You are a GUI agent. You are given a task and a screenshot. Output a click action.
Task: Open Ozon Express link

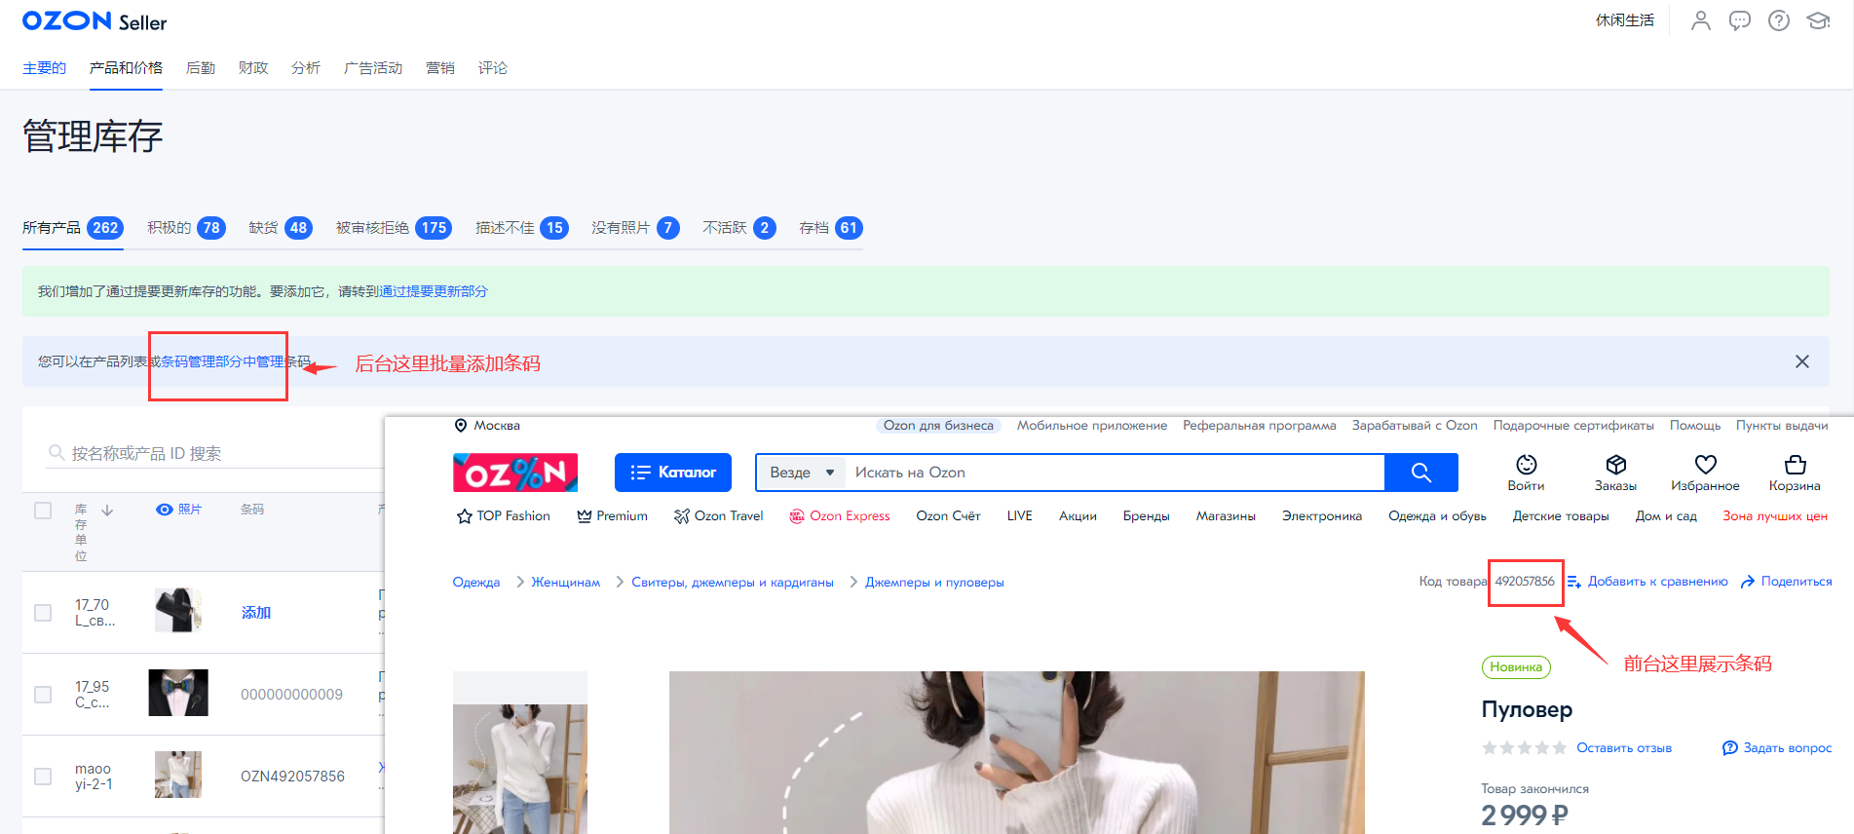point(840,516)
